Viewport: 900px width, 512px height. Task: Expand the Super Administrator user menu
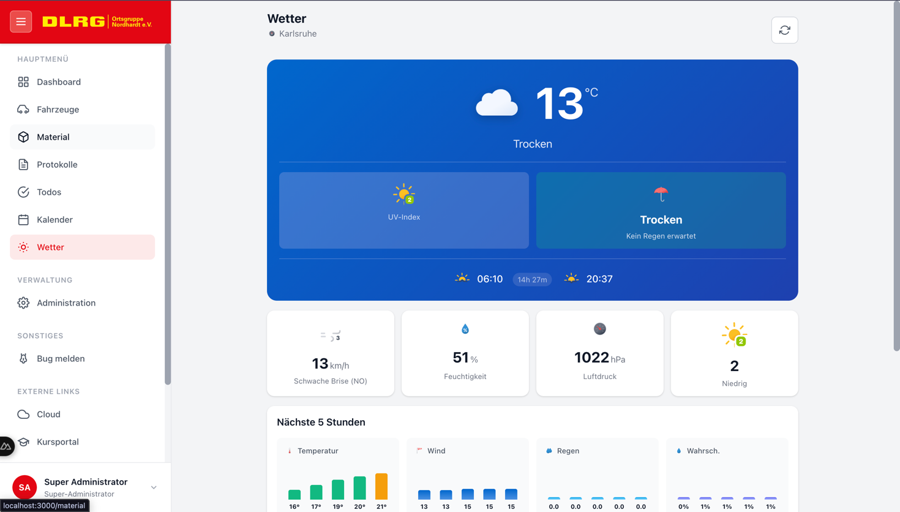[154, 488]
